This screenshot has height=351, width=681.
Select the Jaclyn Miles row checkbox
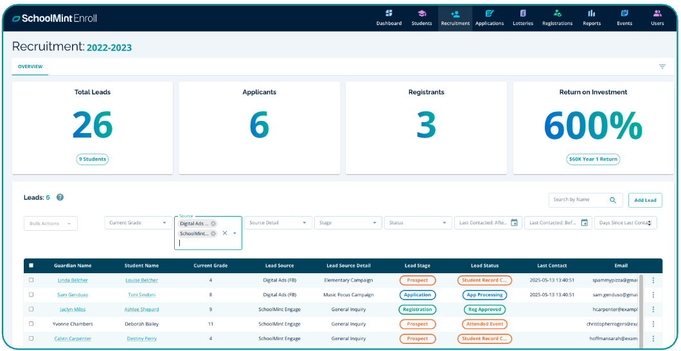[x=31, y=309]
